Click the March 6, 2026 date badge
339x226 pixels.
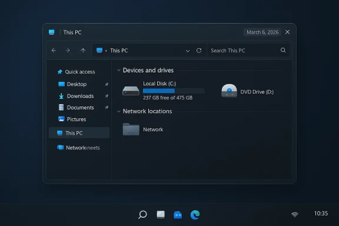click(x=262, y=32)
